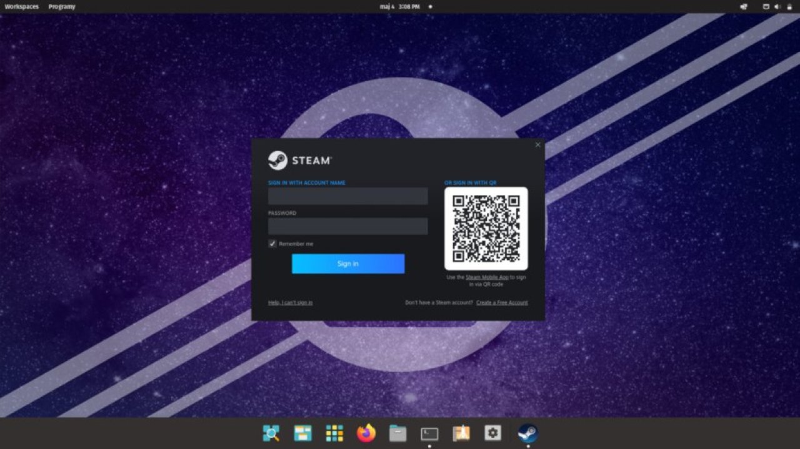This screenshot has width=800, height=449.
Task: Open Settings gear icon in the dock
Action: [x=492, y=433]
